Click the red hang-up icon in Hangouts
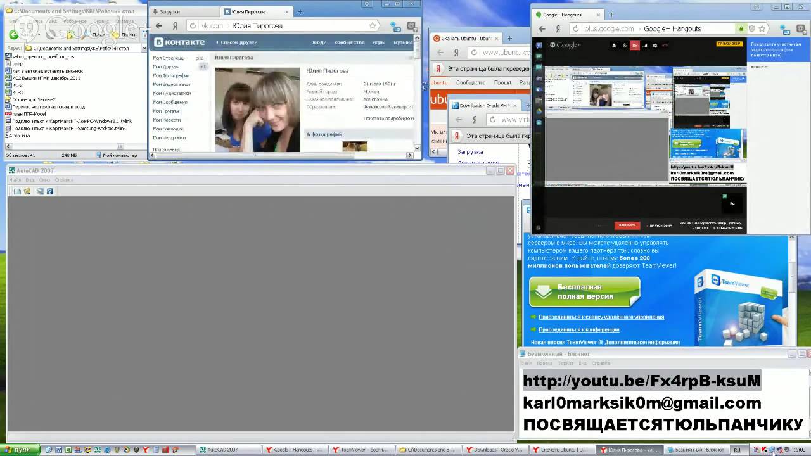811x456 pixels. point(666,46)
